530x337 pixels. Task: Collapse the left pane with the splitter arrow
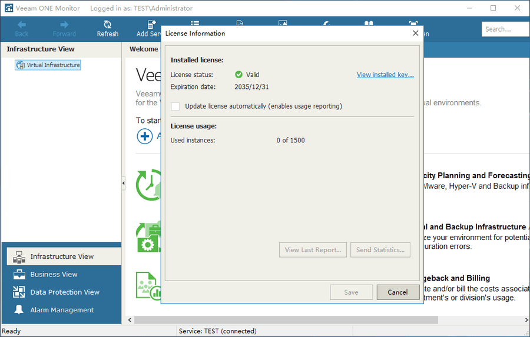pos(124,183)
